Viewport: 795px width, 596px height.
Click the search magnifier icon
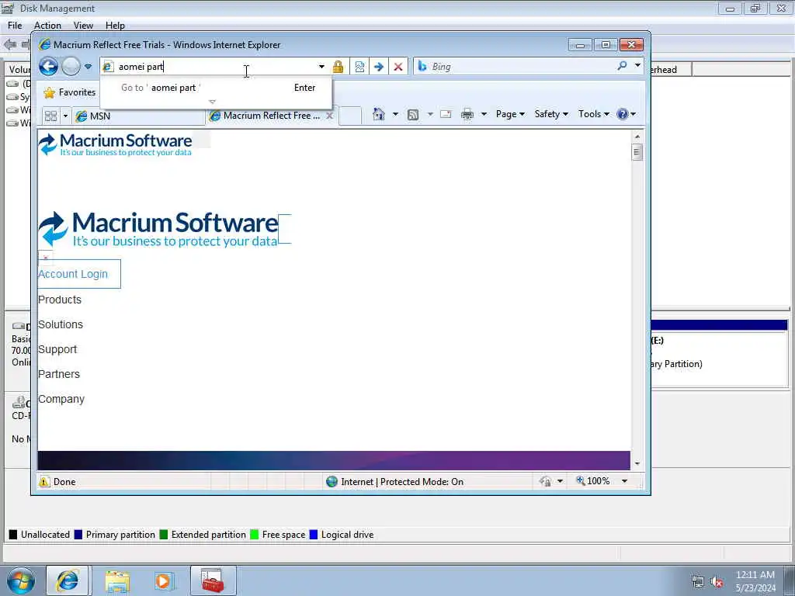[622, 66]
